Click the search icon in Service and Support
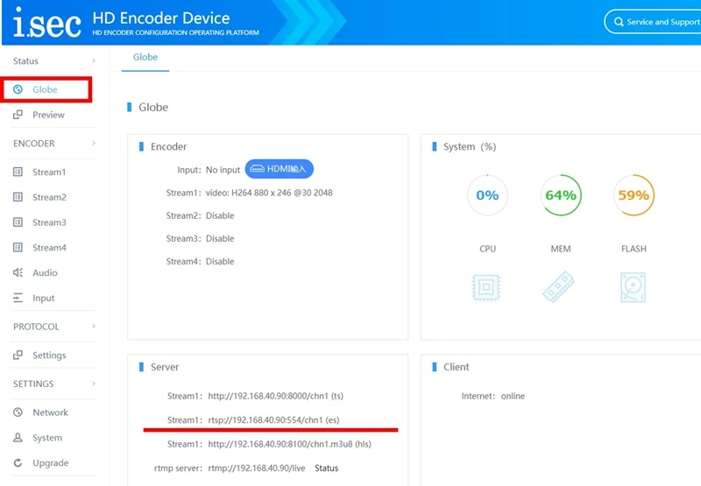The image size is (701, 486). 619,22
